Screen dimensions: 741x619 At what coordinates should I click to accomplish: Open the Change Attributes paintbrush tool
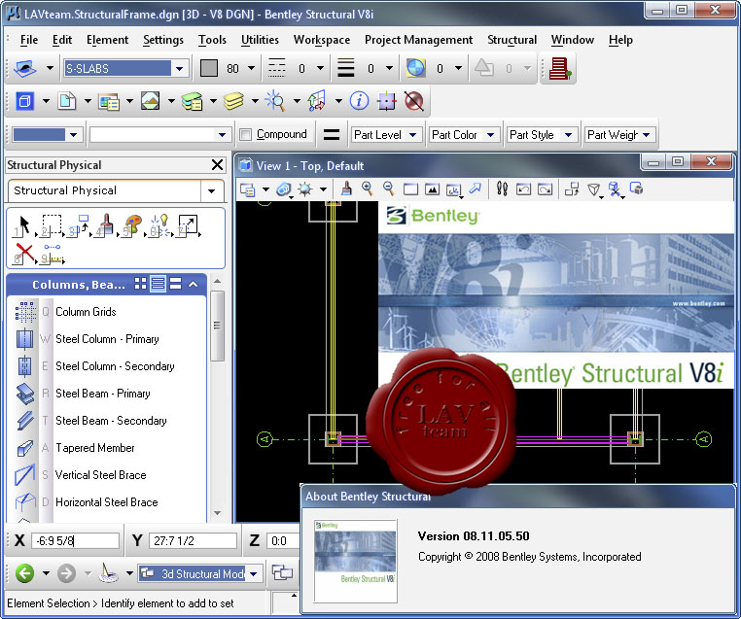(106, 225)
